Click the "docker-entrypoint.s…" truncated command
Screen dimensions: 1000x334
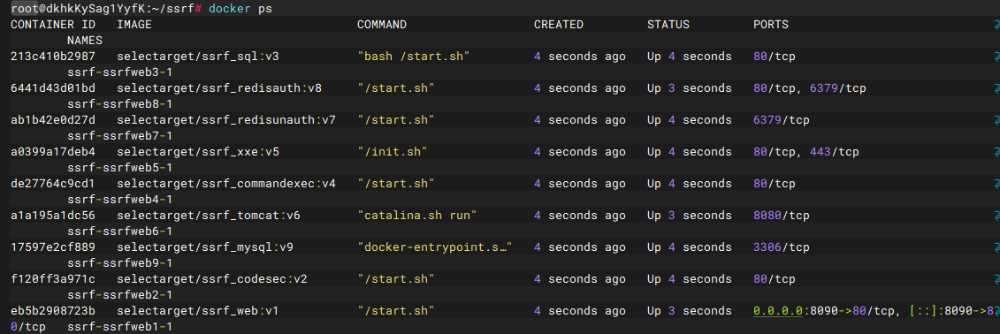[x=436, y=247]
